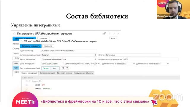Click the Длительность обмена (сек) field

[x=165, y=64]
